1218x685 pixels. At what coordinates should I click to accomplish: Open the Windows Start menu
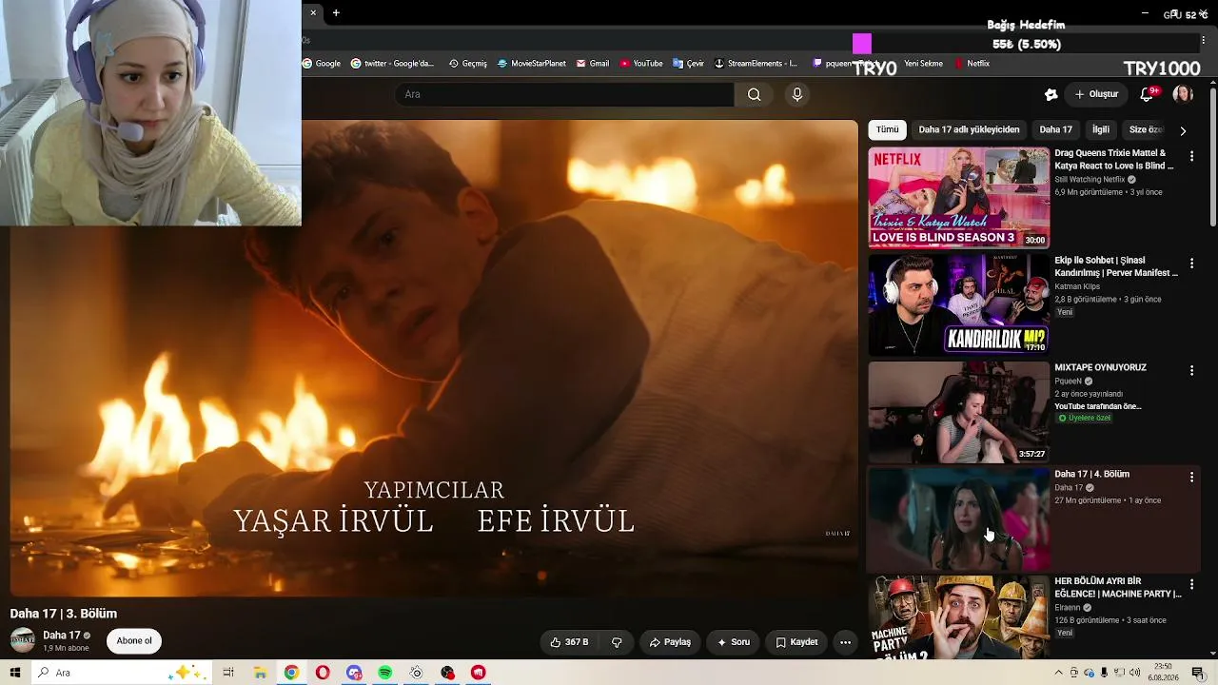coord(15,673)
